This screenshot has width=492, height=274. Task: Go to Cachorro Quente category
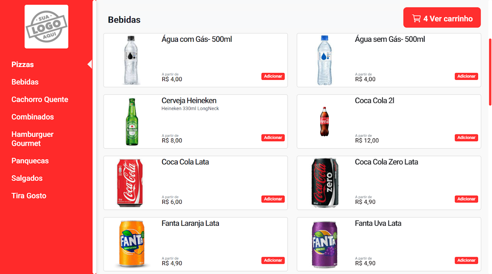click(40, 99)
